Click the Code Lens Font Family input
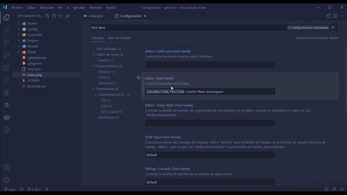 tap(210, 64)
